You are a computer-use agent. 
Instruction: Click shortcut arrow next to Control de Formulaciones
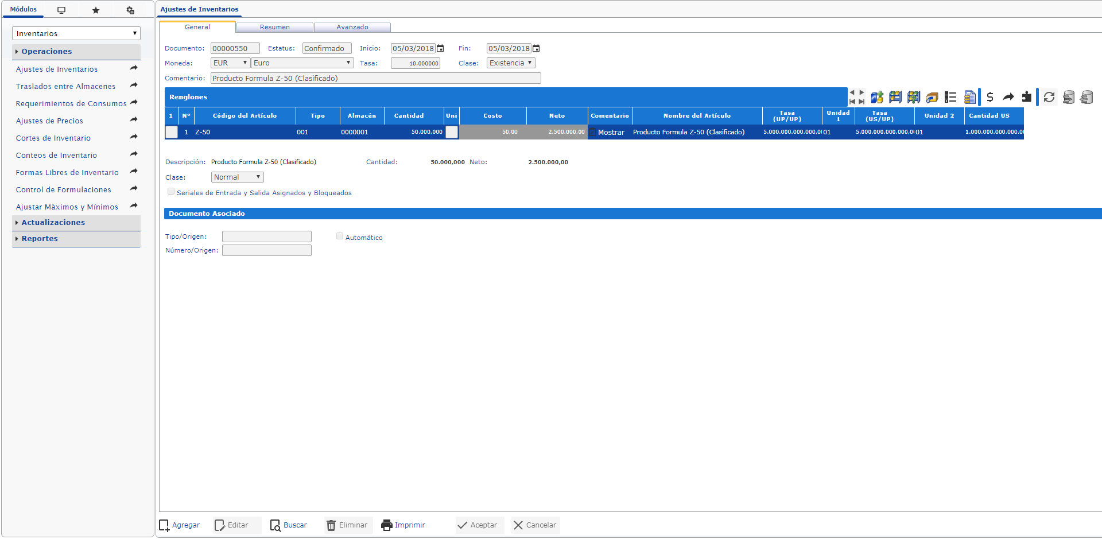click(x=134, y=189)
